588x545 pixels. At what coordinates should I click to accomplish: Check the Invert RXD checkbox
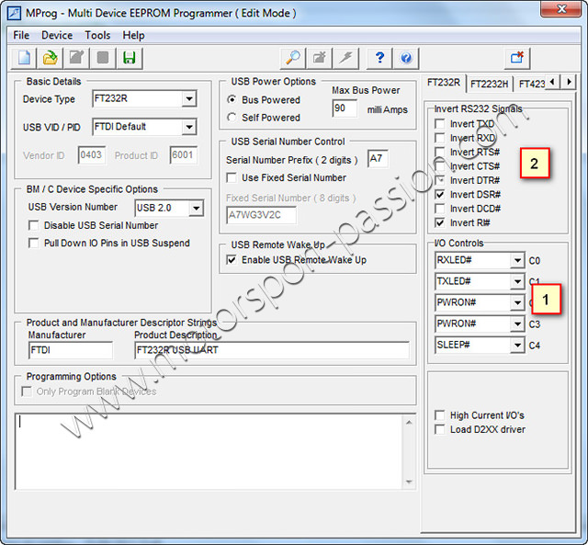pyautogui.click(x=439, y=138)
